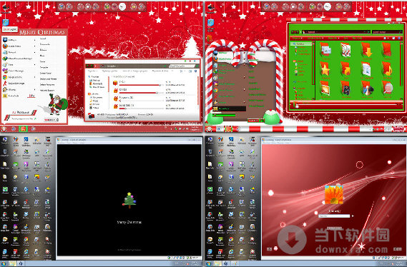
Task: Select sunflower user picture on logon screen
Action: (x=334, y=195)
